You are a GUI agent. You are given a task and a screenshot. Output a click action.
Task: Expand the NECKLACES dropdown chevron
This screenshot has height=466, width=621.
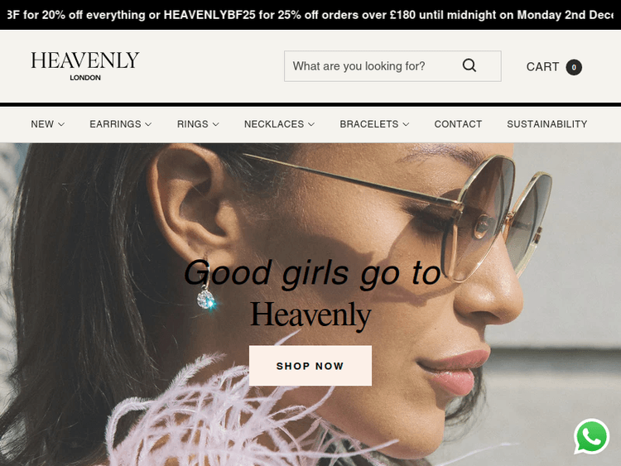[x=311, y=124]
